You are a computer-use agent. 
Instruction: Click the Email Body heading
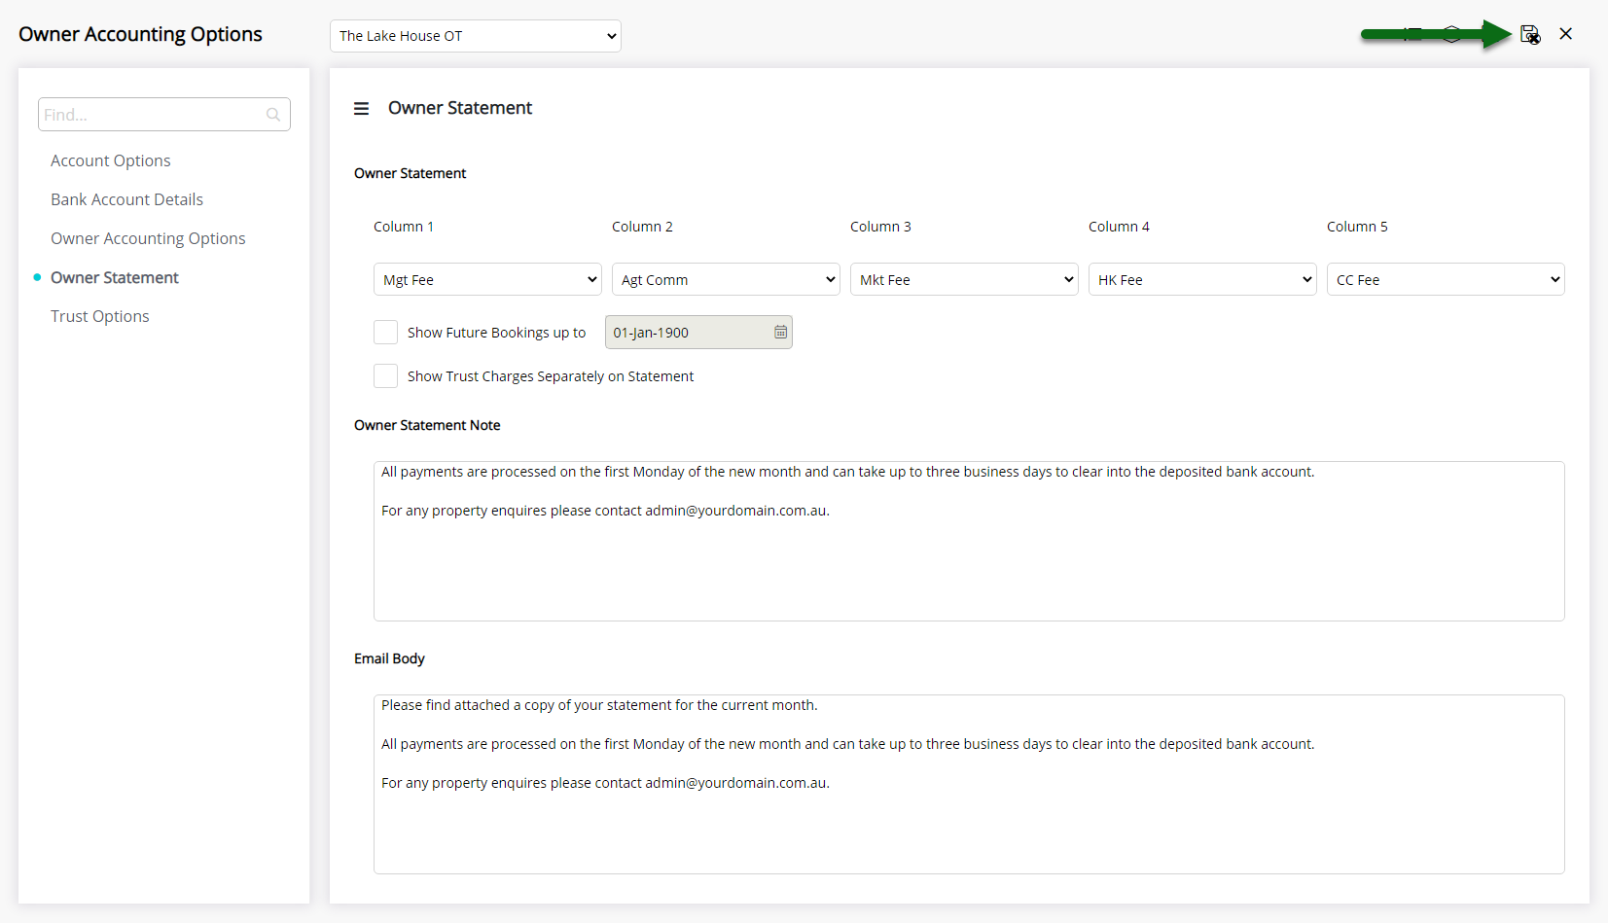[x=389, y=658]
